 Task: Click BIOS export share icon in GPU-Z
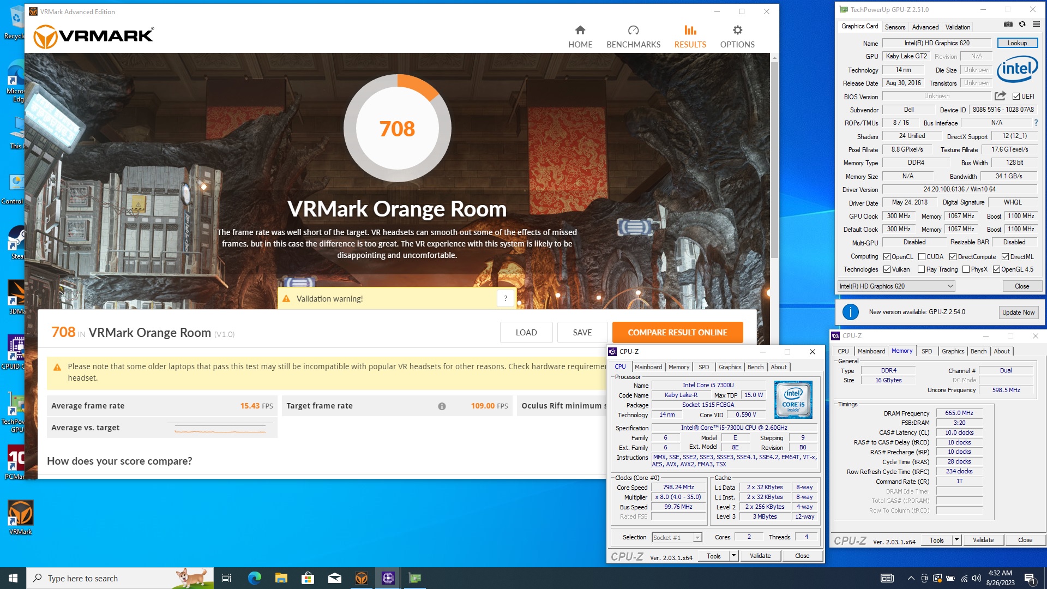[1000, 96]
